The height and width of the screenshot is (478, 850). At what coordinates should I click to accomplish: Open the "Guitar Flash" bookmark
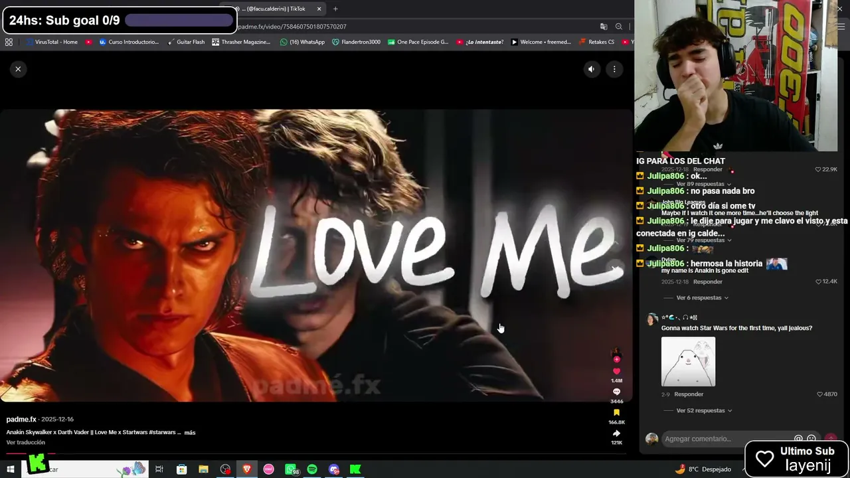[x=186, y=42]
